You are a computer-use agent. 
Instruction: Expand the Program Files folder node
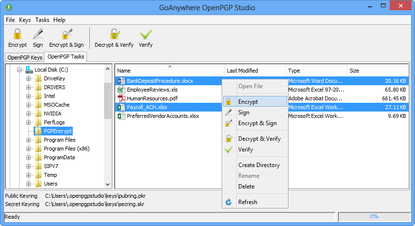[x=29, y=140]
